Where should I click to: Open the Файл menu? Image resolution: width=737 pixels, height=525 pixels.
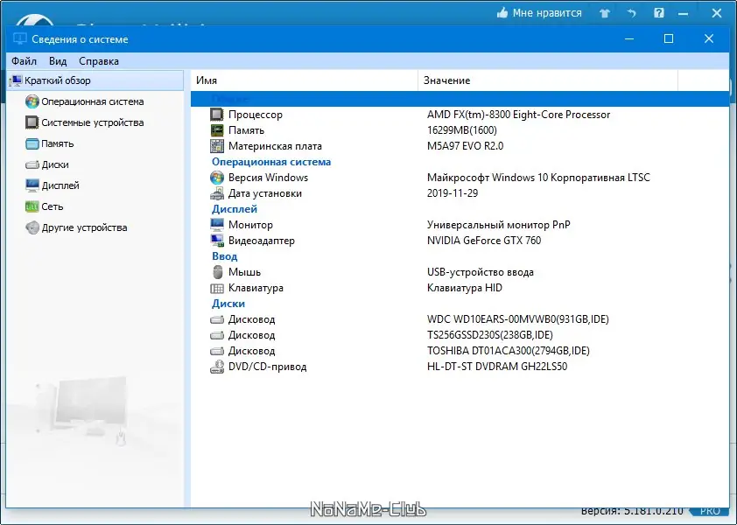(24, 61)
